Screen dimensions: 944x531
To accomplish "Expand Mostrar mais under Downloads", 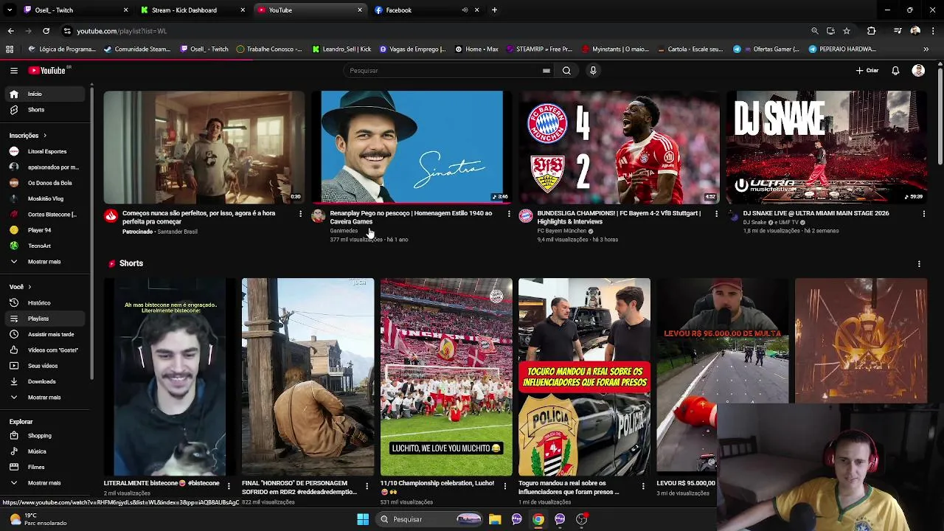I will pyautogui.click(x=46, y=398).
